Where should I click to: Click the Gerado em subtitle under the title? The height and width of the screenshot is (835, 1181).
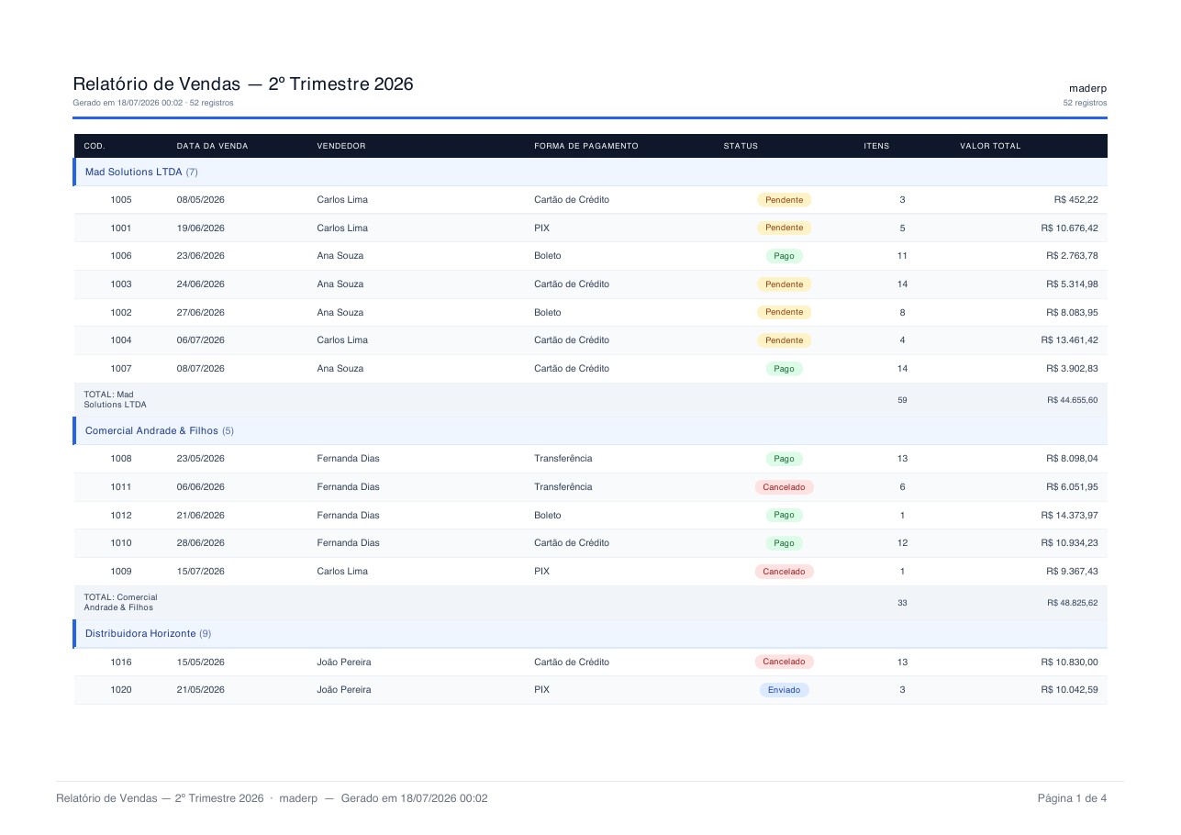pos(153,103)
